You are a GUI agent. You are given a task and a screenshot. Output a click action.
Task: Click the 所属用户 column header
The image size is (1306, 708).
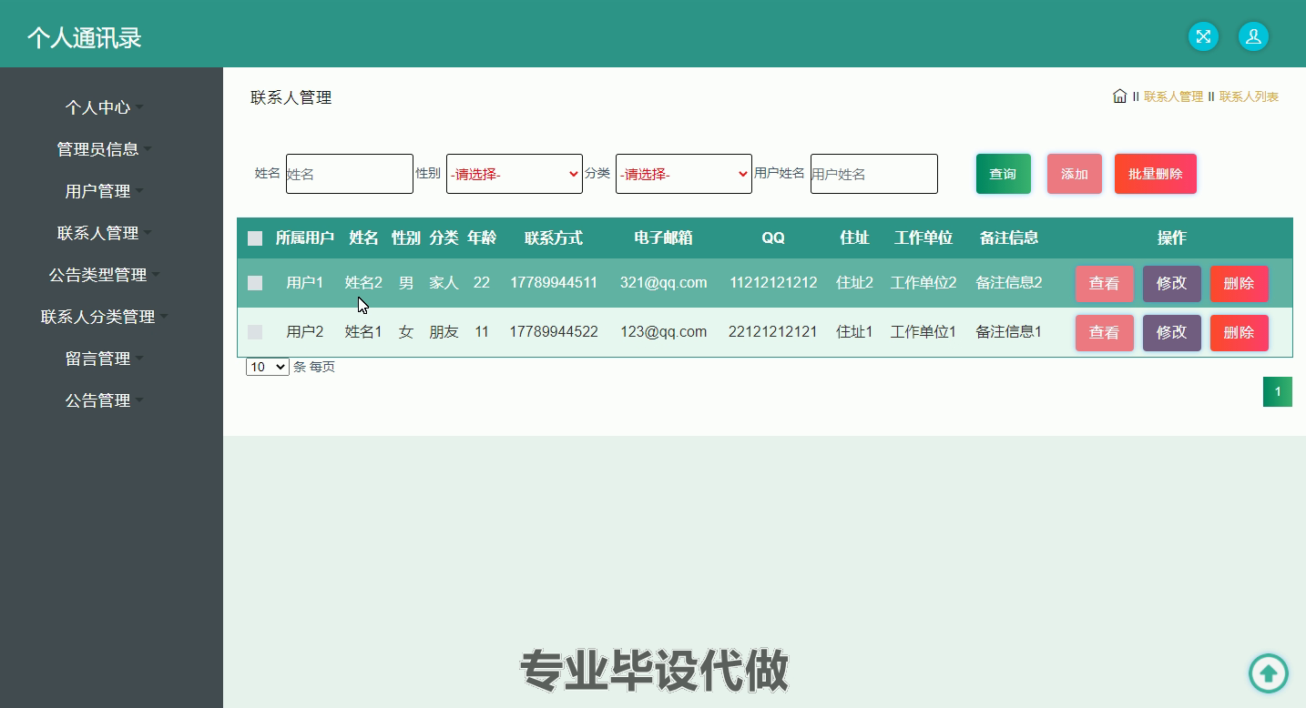(305, 238)
